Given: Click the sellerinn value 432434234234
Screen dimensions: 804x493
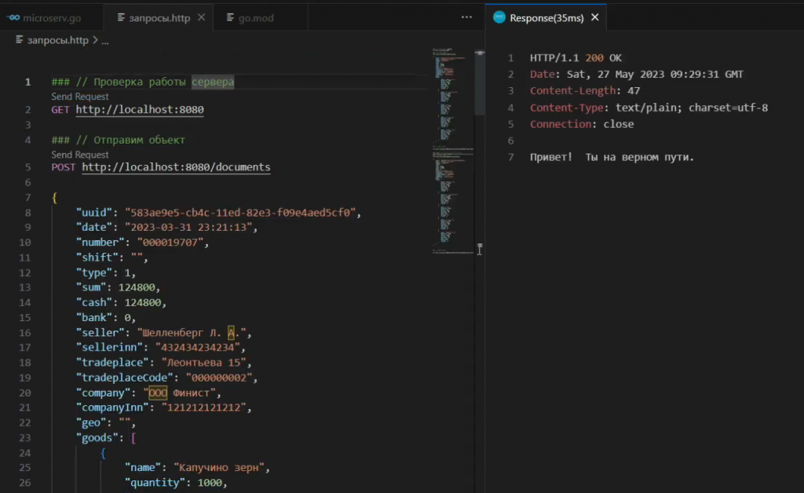Looking at the screenshot, I should point(197,348).
